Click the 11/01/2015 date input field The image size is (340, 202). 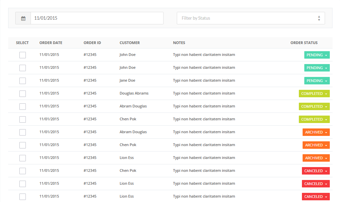coord(97,18)
